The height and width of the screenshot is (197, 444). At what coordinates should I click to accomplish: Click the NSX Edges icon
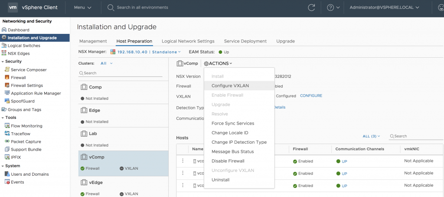point(4,53)
